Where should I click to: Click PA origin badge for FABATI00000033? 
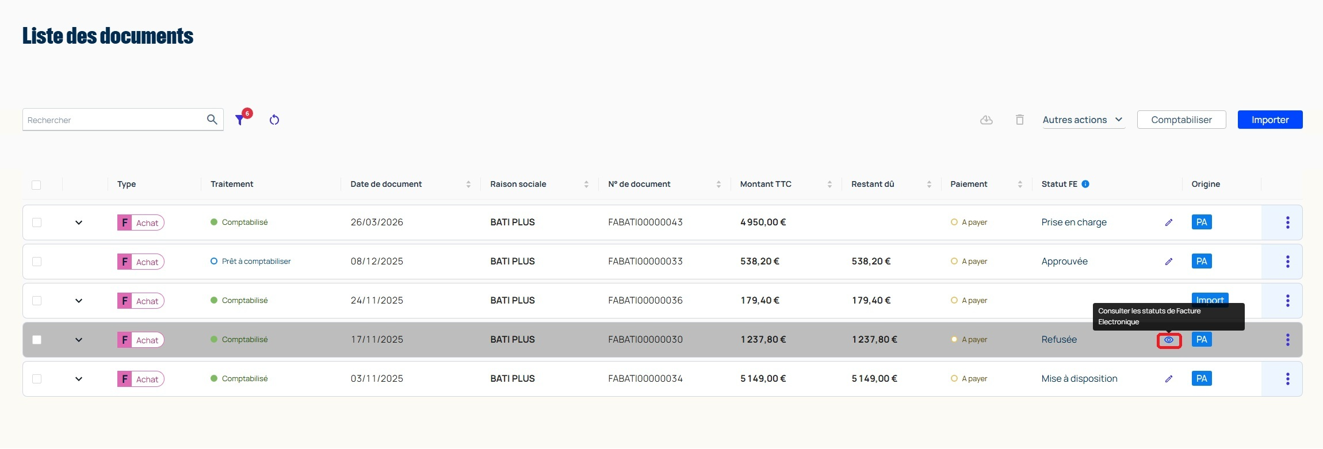(x=1202, y=262)
